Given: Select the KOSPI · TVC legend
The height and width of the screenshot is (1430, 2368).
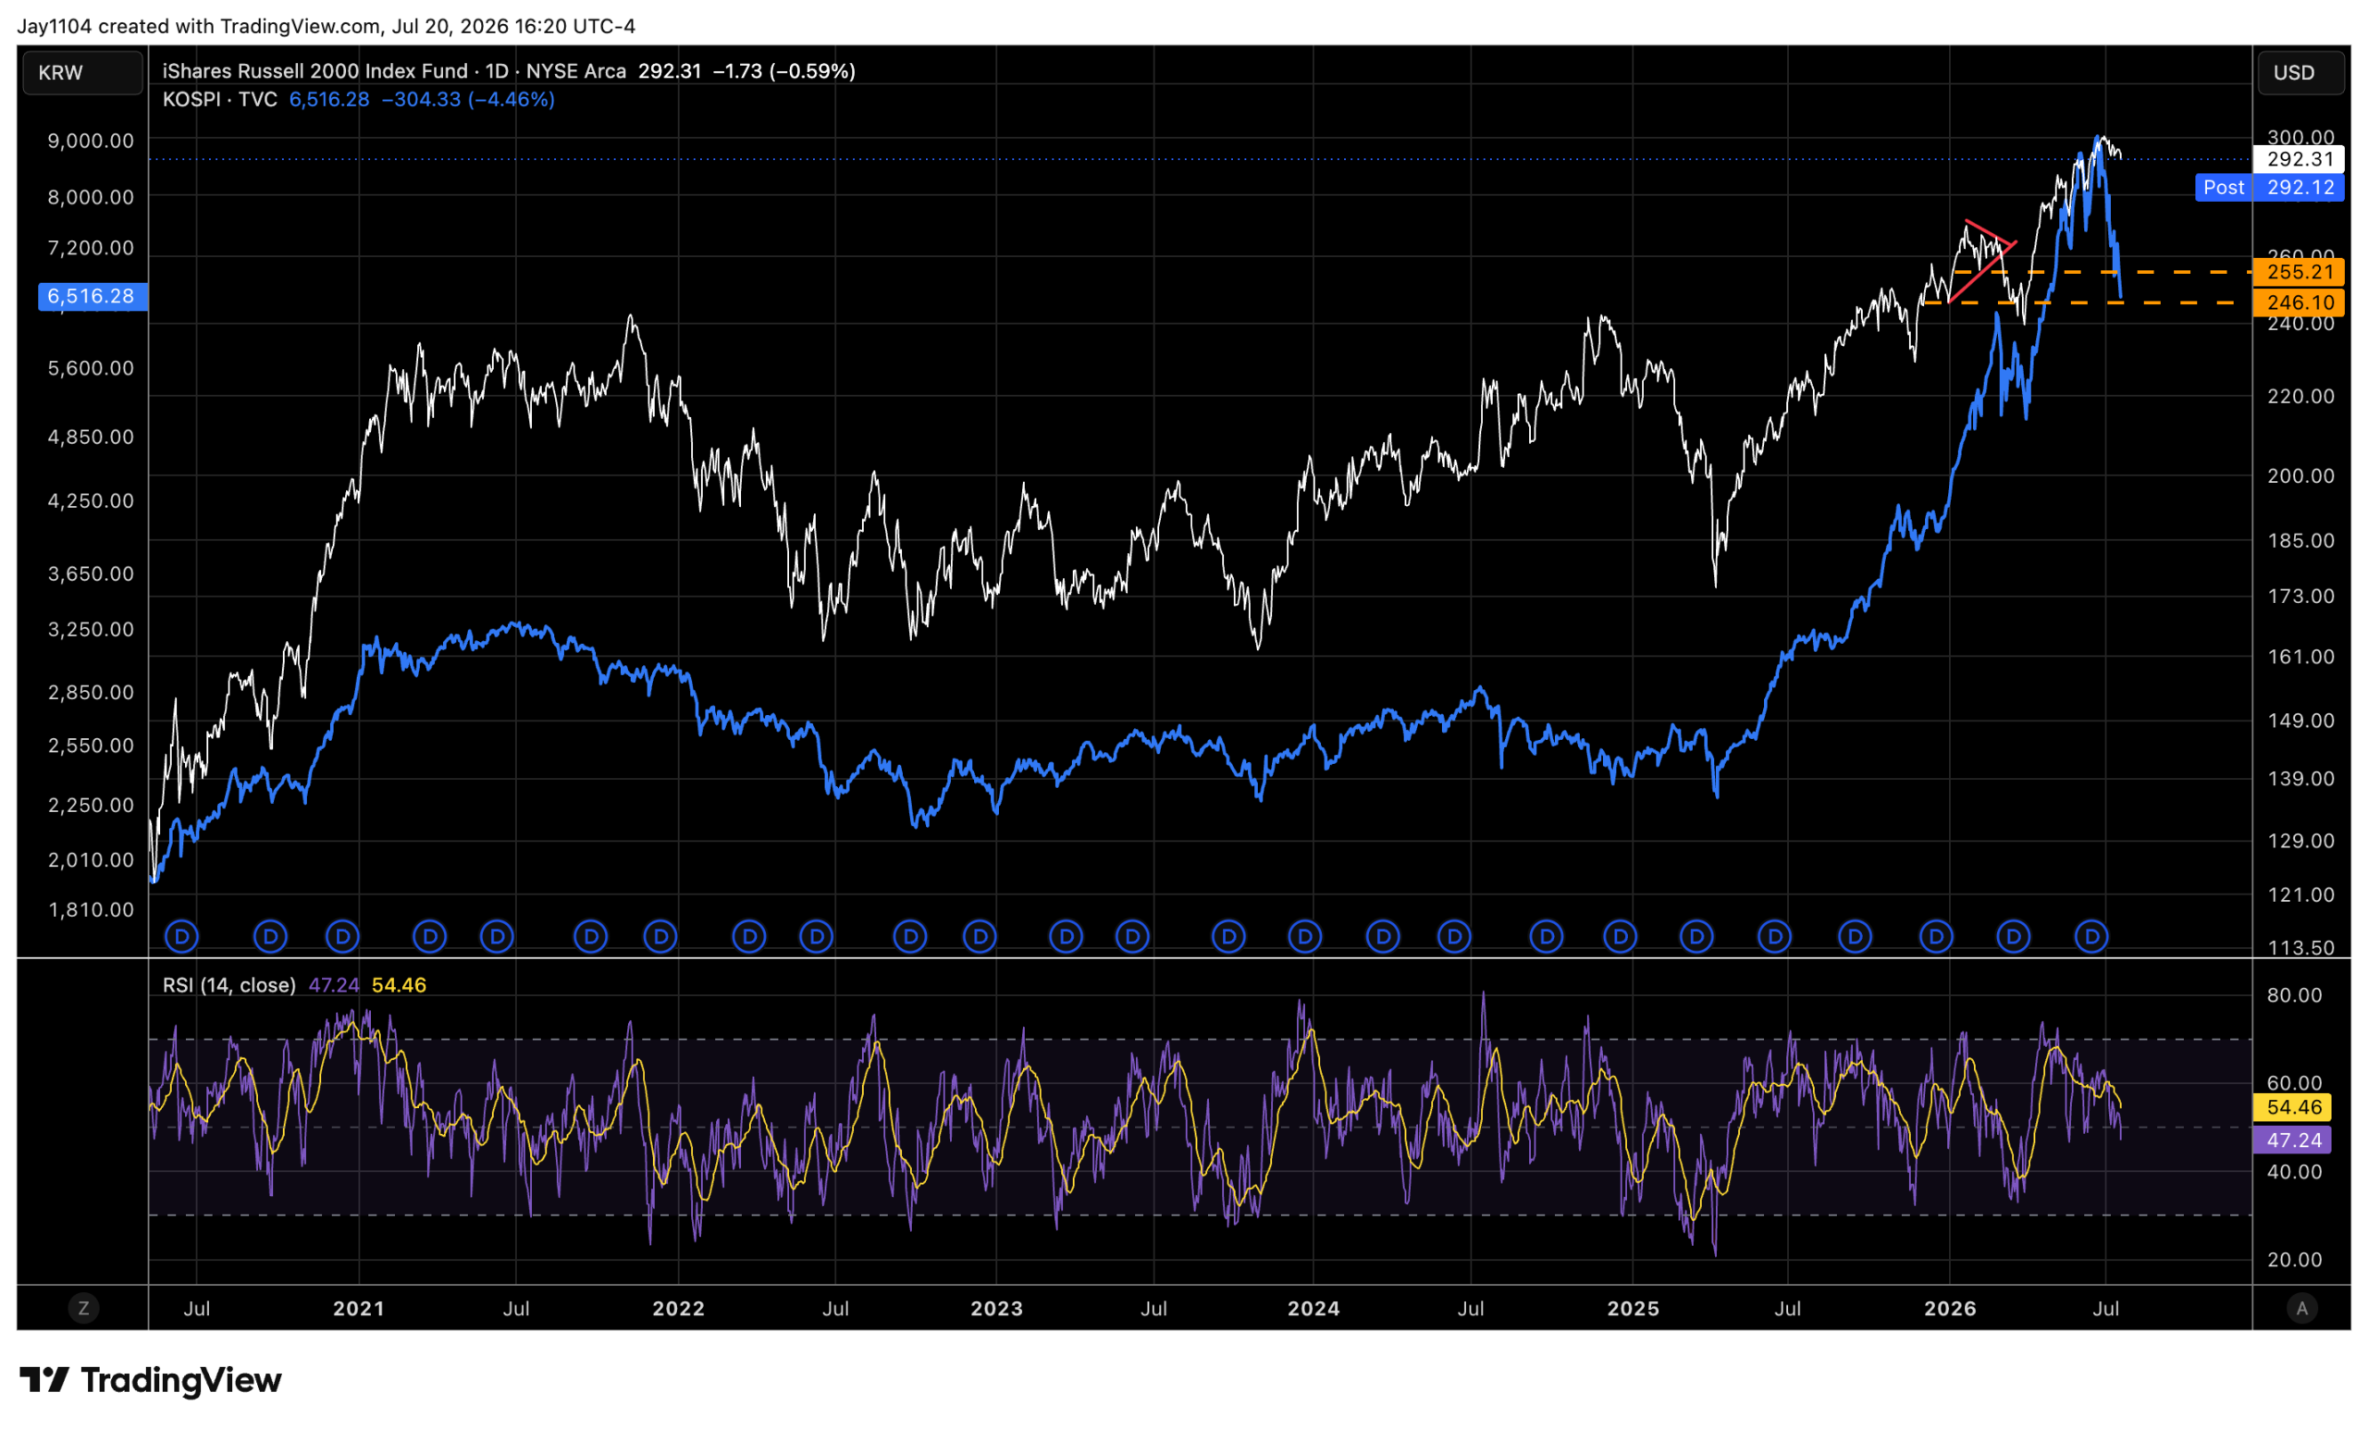Looking at the screenshot, I should 220,100.
